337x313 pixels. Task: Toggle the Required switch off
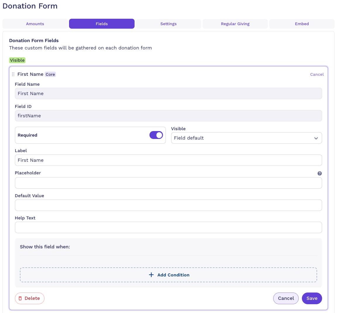(x=156, y=135)
